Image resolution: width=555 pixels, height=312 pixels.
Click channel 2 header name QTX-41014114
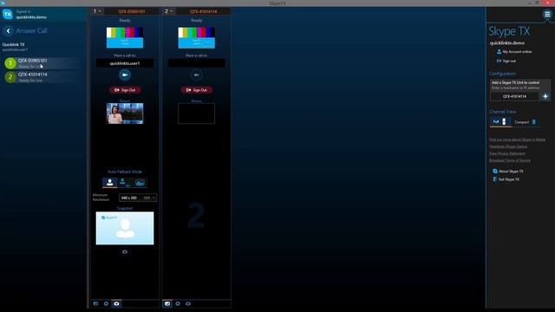coord(203,11)
